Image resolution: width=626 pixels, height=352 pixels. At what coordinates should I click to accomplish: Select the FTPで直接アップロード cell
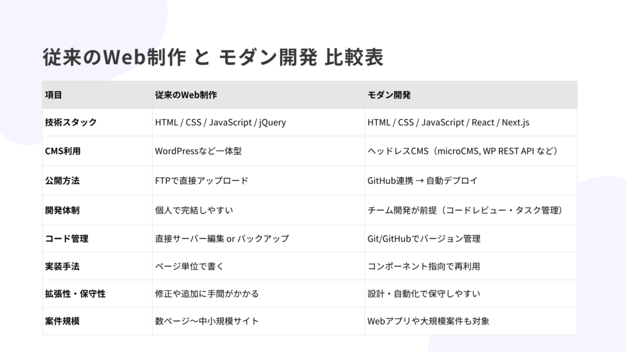click(x=201, y=181)
